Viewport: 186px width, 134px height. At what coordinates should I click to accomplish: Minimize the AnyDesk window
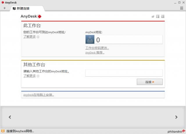175,3
